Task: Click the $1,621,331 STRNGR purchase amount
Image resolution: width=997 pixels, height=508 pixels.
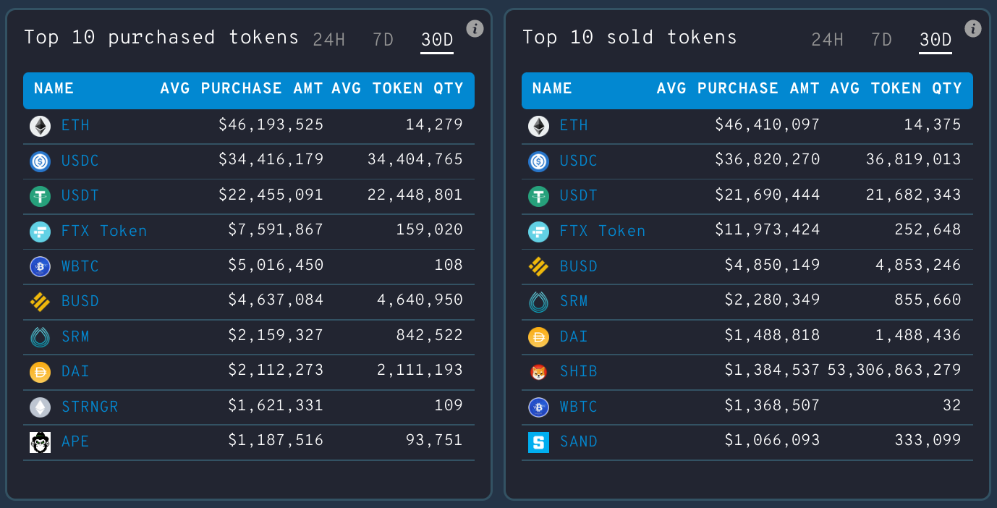Action: (276, 407)
